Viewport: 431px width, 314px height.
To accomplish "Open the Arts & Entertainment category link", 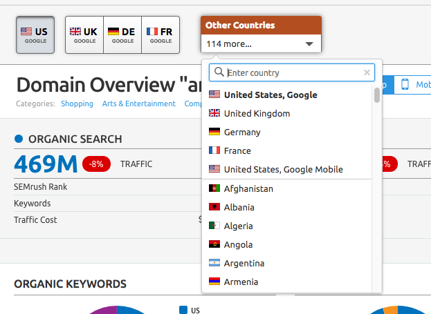I will (139, 104).
